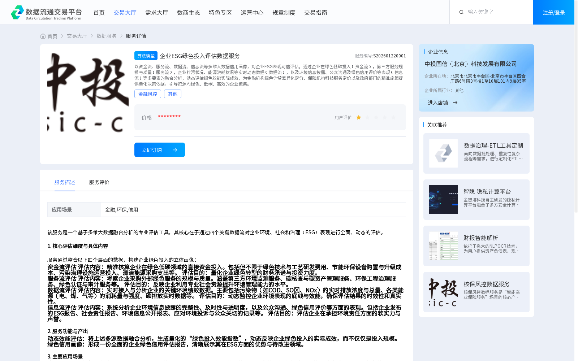This screenshot has width=578, height=361.
Task: Open 特色专区 in the top navigation
Action: pyautogui.click(x=220, y=13)
